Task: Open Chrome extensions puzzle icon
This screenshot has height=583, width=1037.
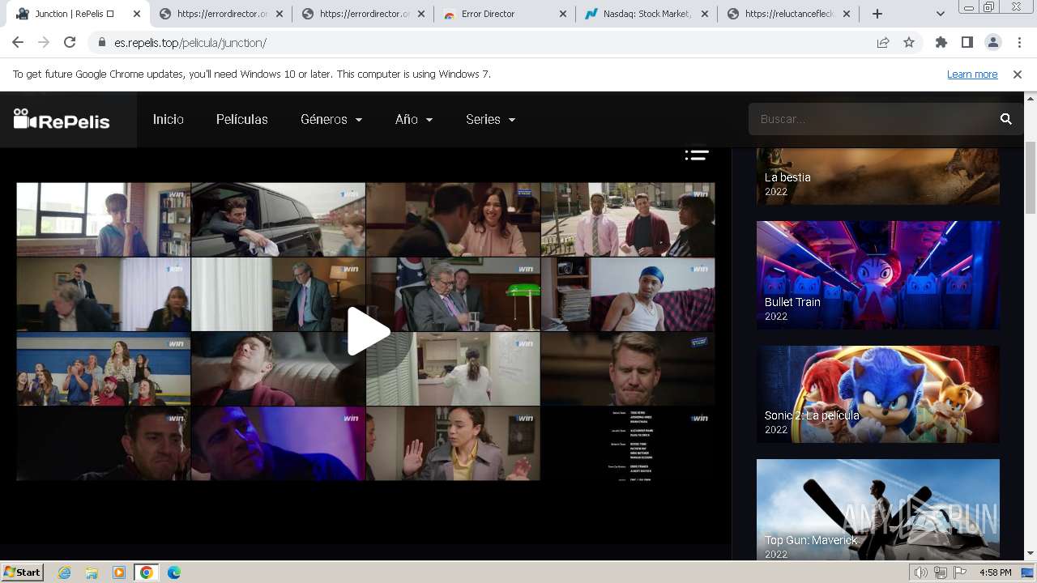Action: pos(941,43)
